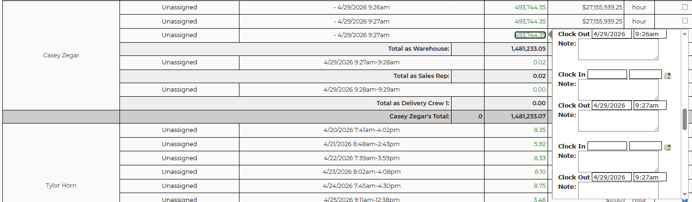Click the 0.02 hours Sales Rep entry
This screenshot has height=202, width=692.
pyautogui.click(x=540, y=62)
